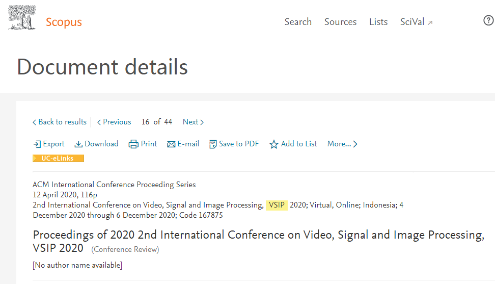
Task: Click the highlighted VSIP term
Action: 277,205
